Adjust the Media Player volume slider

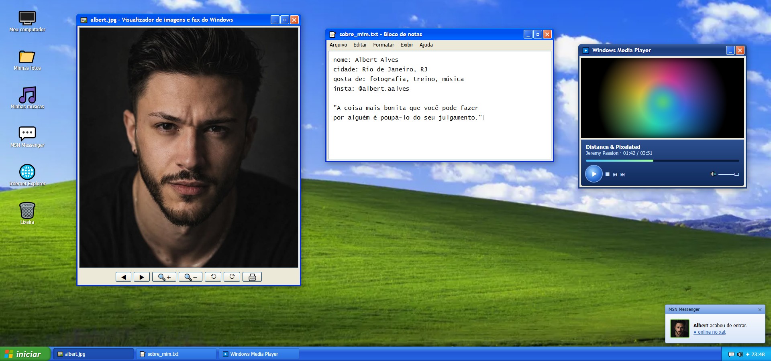(x=728, y=174)
